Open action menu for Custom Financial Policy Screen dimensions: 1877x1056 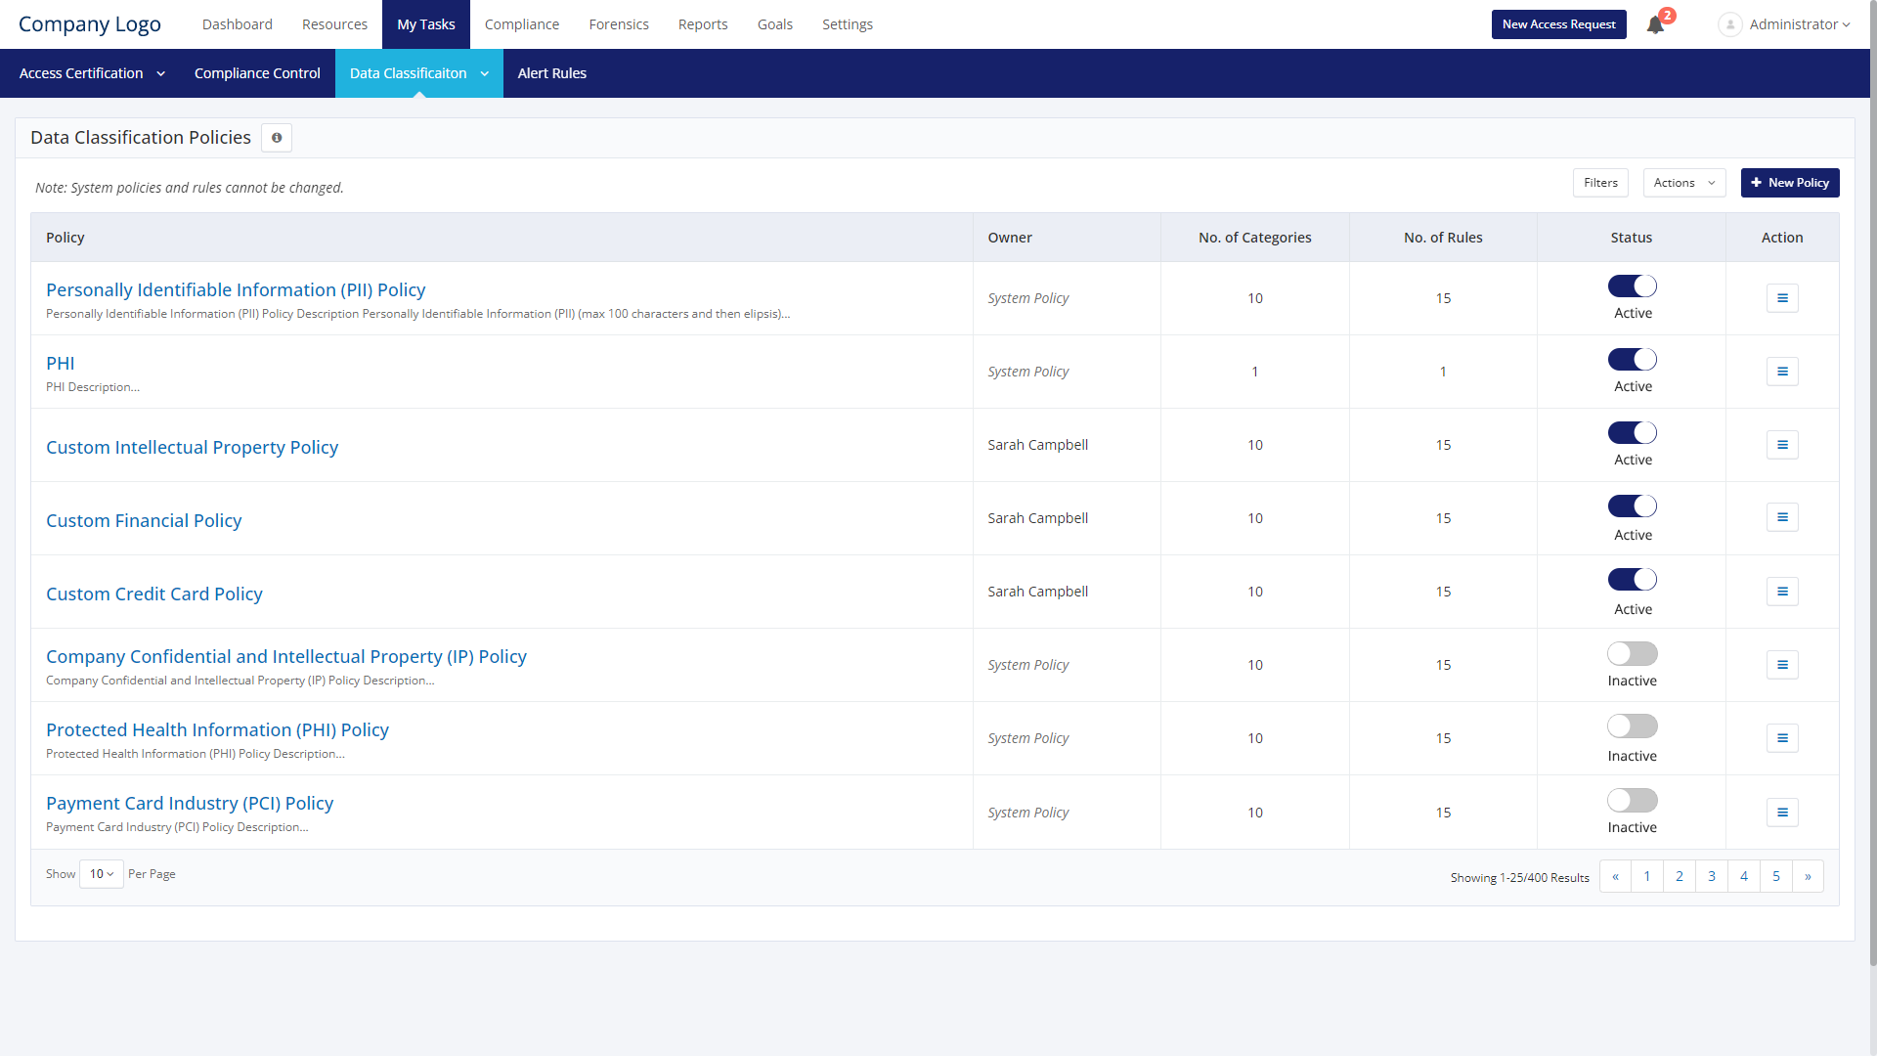point(1782,517)
